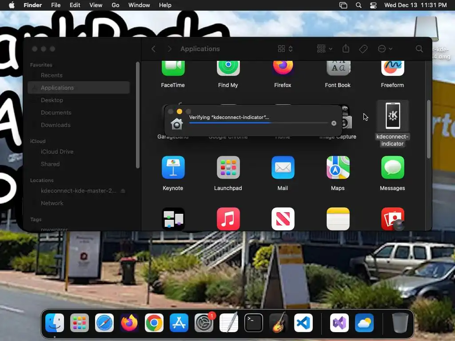Screen dimensions: 455x341
Task: Open the Go menu
Action: pos(116,5)
